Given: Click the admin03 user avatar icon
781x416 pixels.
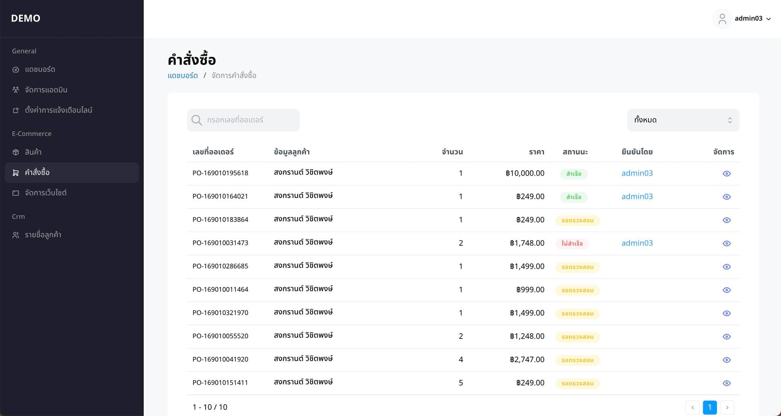Looking at the screenshot, I should (722, 19).
